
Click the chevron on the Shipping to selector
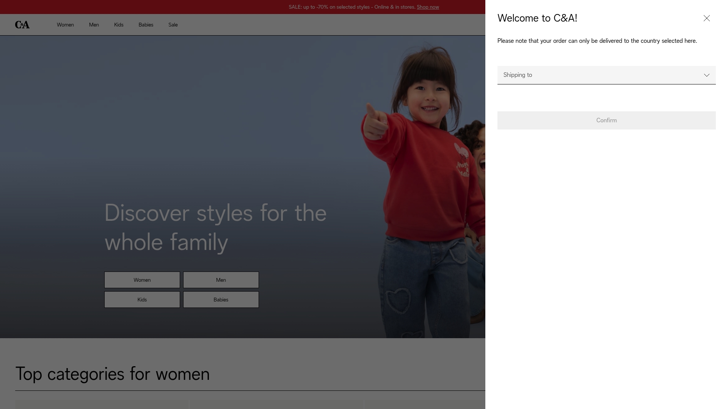(707, 75)
